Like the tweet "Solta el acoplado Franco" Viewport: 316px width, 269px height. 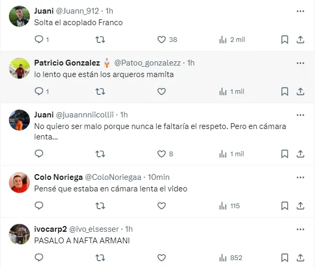click(x=162, y=39)
